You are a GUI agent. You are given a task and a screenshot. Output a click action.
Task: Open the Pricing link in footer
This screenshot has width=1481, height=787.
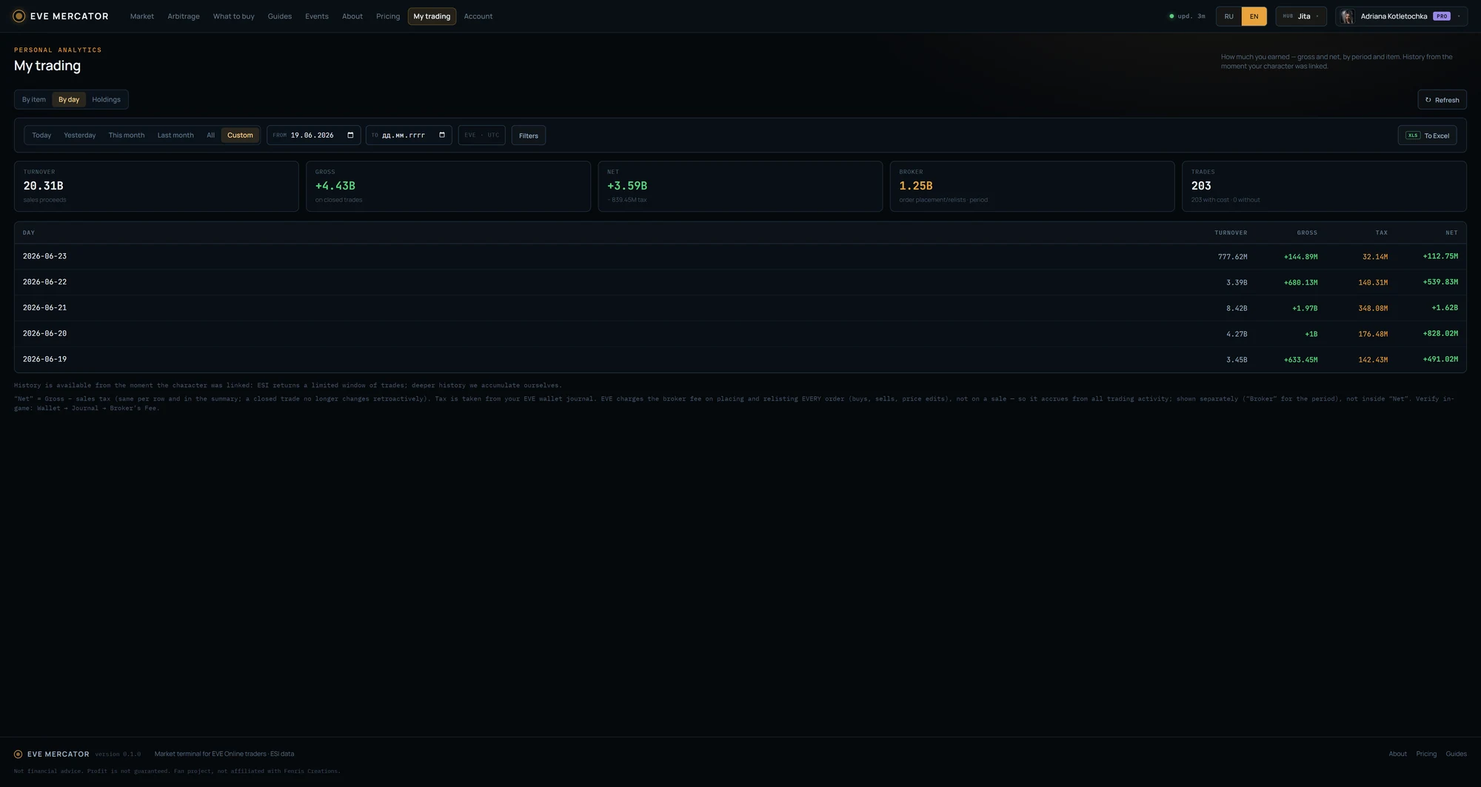click(x=1426, y=754)
